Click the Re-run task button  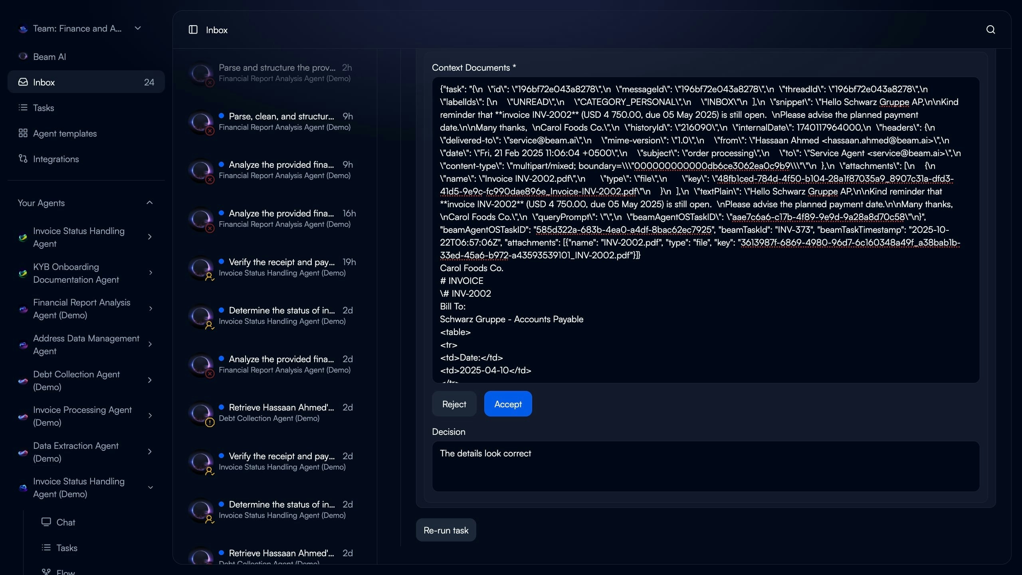(x=446, y=530)
